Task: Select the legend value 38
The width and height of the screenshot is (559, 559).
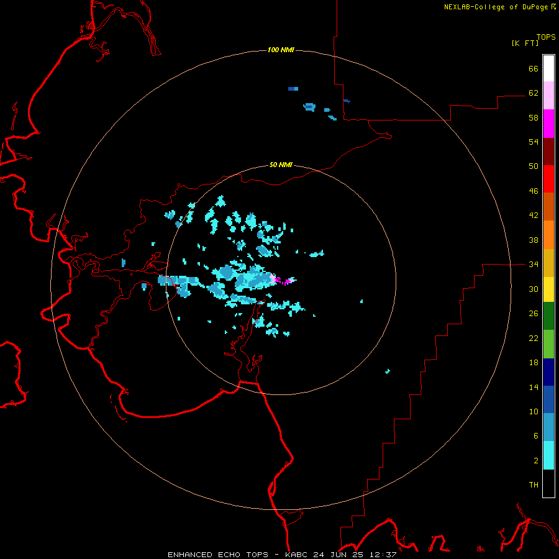Action: click(534, 240)
